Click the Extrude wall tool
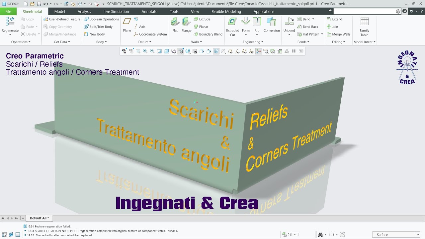 pyautogui.click(x=202, y=19)
